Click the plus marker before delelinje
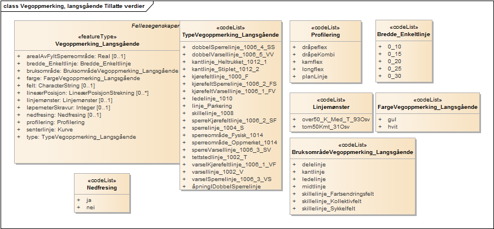The width and height of the screenshot is (494, 229). pyautogui.click(x=294, y=164)
